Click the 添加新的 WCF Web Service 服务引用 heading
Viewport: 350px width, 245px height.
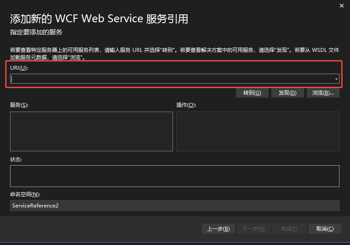99,19
